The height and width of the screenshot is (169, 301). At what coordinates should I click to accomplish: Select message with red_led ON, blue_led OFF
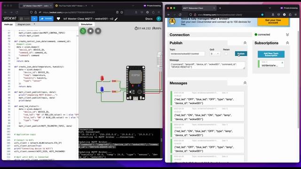tap(207, 130)
